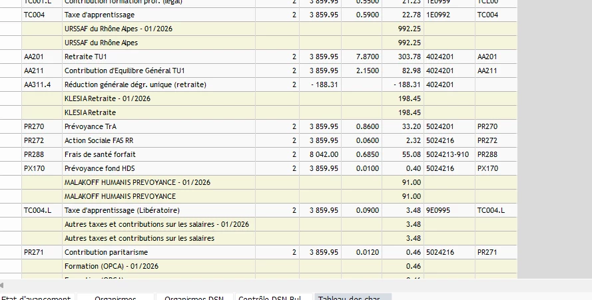This screenshot has width=592, height=300.
Task: Select the 5024201 code cell
Action: click(449, 126)
